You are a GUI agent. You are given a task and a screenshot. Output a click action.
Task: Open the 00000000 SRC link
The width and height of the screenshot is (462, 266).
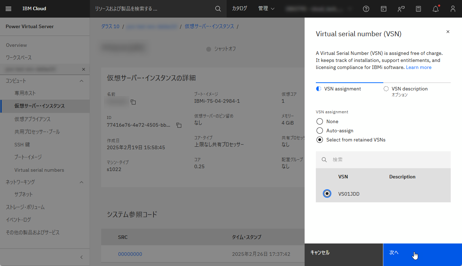tap(130, 254)
